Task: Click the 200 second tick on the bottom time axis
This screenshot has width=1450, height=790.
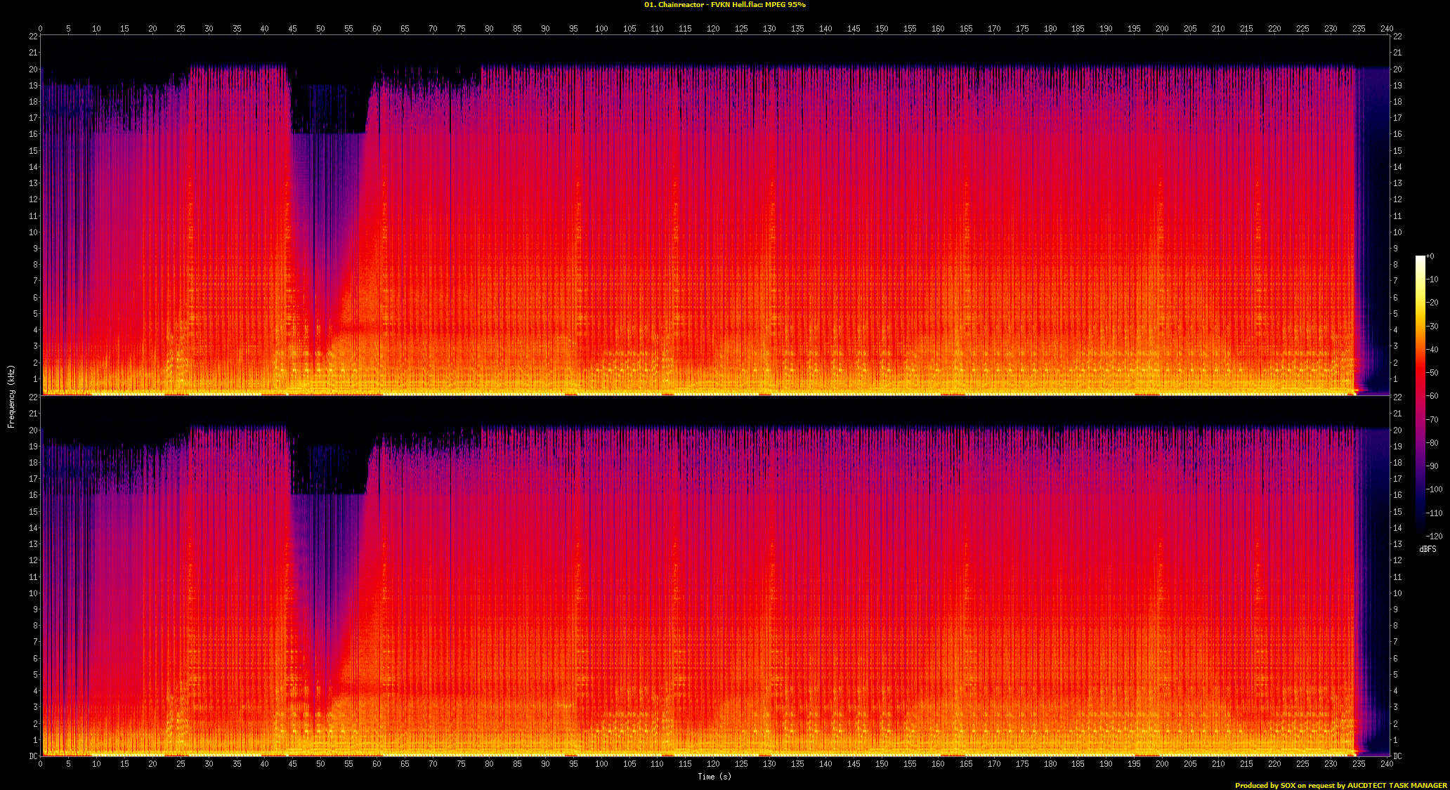Action: (1162, 763)
